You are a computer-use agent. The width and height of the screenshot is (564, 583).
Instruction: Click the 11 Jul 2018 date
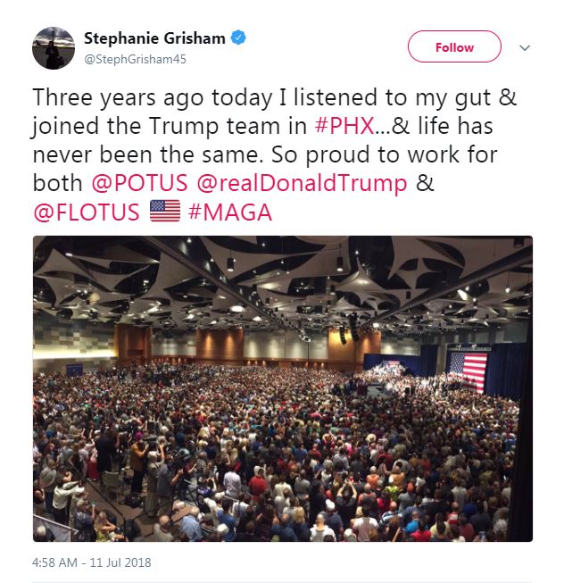click(x=120, y=562)
